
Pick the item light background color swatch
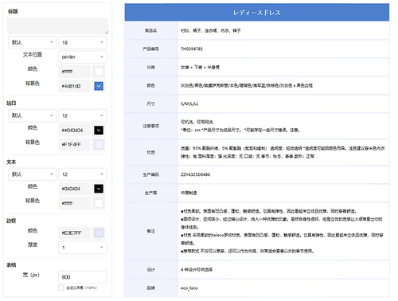click(99, 145)
